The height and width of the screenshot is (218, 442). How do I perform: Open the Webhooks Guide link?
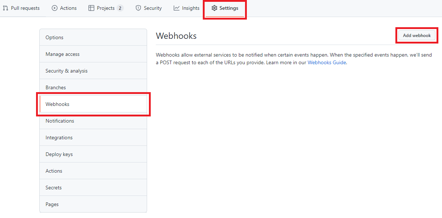tap(327, 62)
